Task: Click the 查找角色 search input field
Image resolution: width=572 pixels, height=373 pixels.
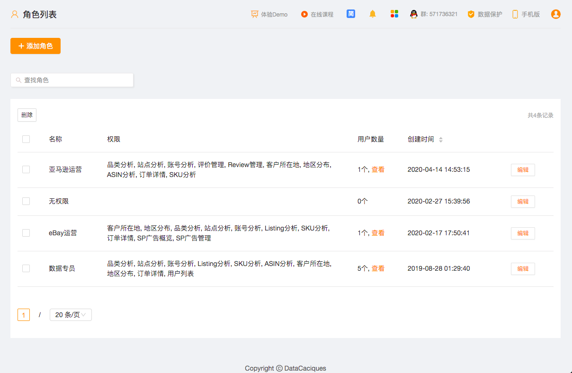Action: click(x=72, y=80)
